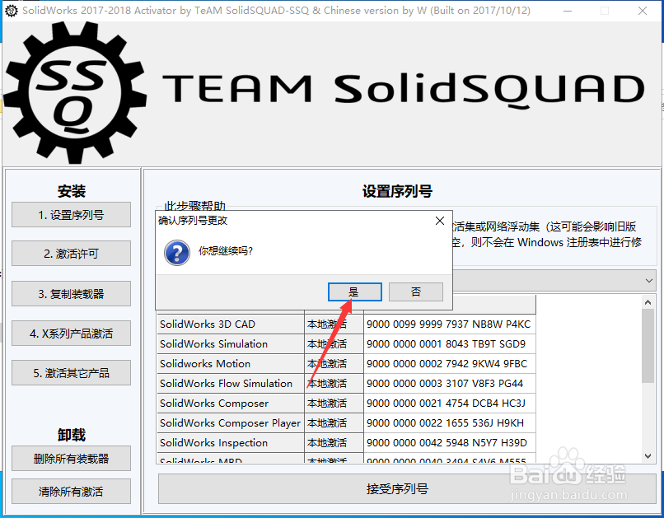
Task: Click 删除所有装载器 uninstall button
Action: [x=71, y=459]
